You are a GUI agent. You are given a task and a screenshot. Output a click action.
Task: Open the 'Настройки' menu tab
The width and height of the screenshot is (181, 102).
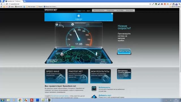click(x=120, y=10)
